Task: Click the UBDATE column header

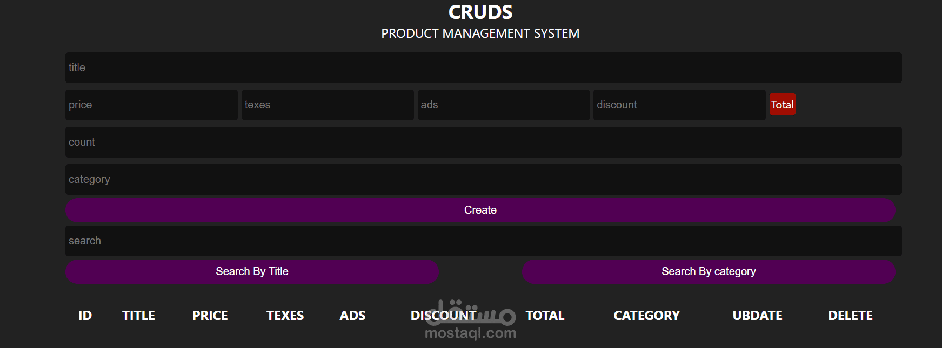Action: (x=757, y=316)
